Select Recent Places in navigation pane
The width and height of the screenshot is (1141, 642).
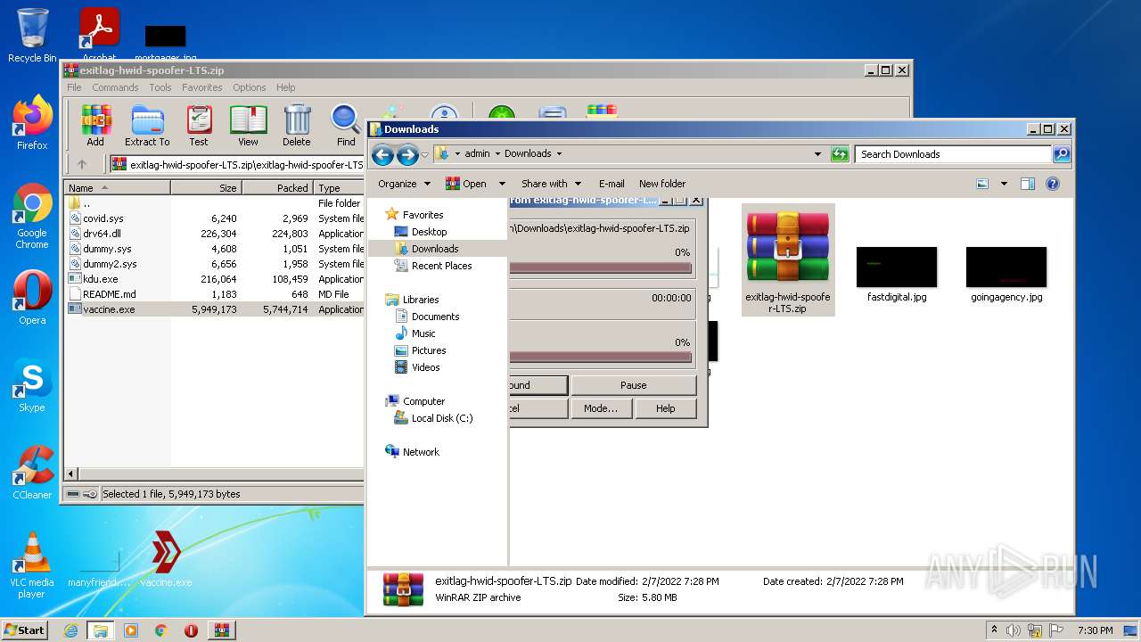tap(441, 266)
